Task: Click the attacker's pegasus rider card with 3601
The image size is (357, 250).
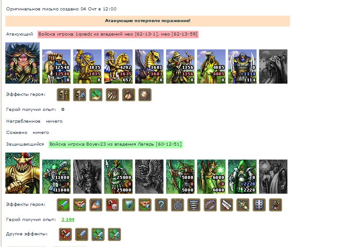Action: (x=149, y=66)
